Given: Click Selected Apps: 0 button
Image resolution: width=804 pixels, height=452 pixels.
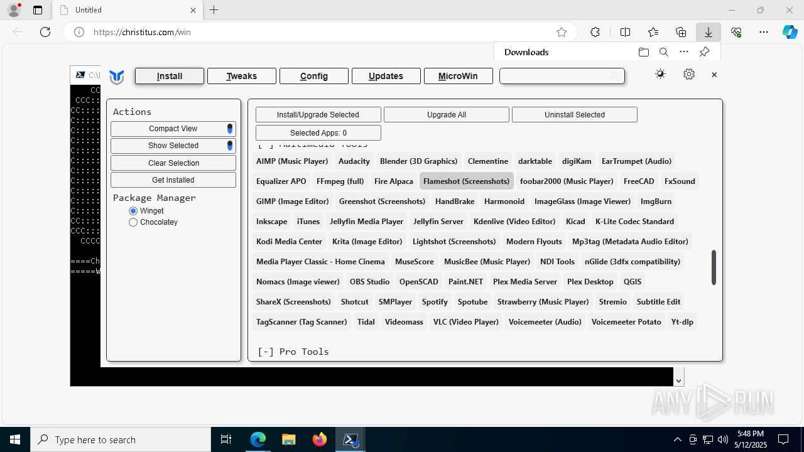Looking at the screenshot, I should point(318,133).
